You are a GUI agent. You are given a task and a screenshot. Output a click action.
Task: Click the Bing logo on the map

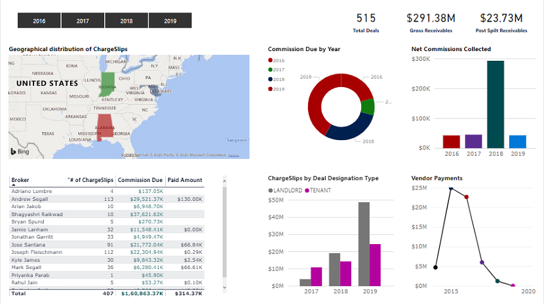click(x=18, y=152)
